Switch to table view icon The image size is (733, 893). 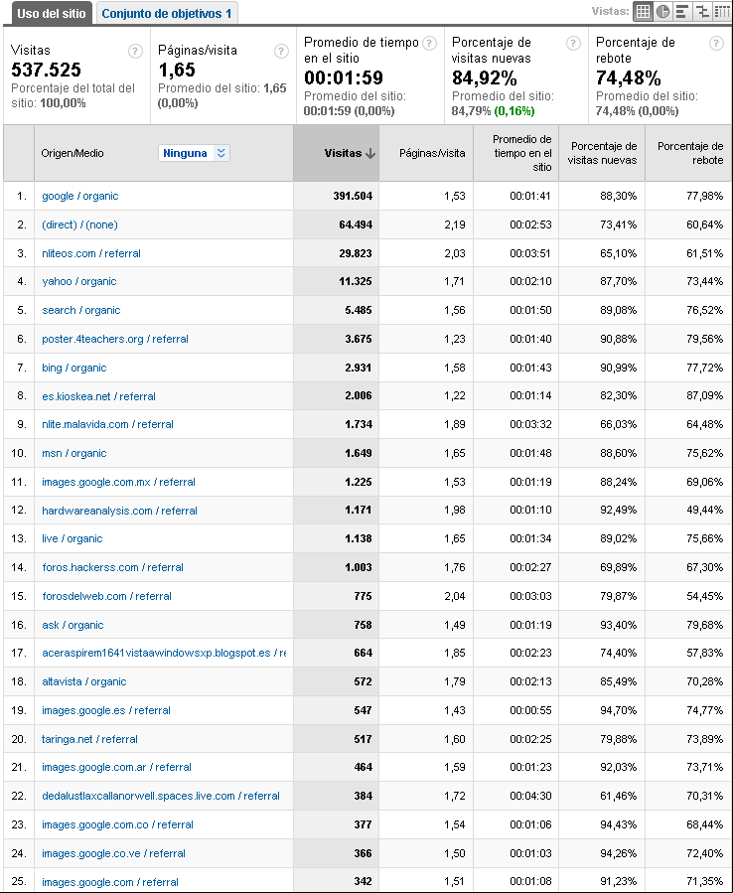(643, 11)
